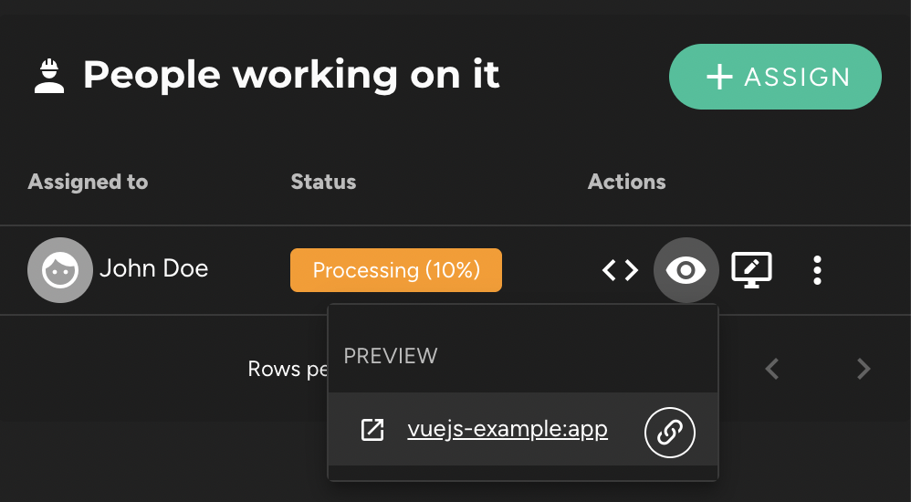Open the three-dot more actions menu
The height and width of the screenshot is (502, 911).
[817, 270]
